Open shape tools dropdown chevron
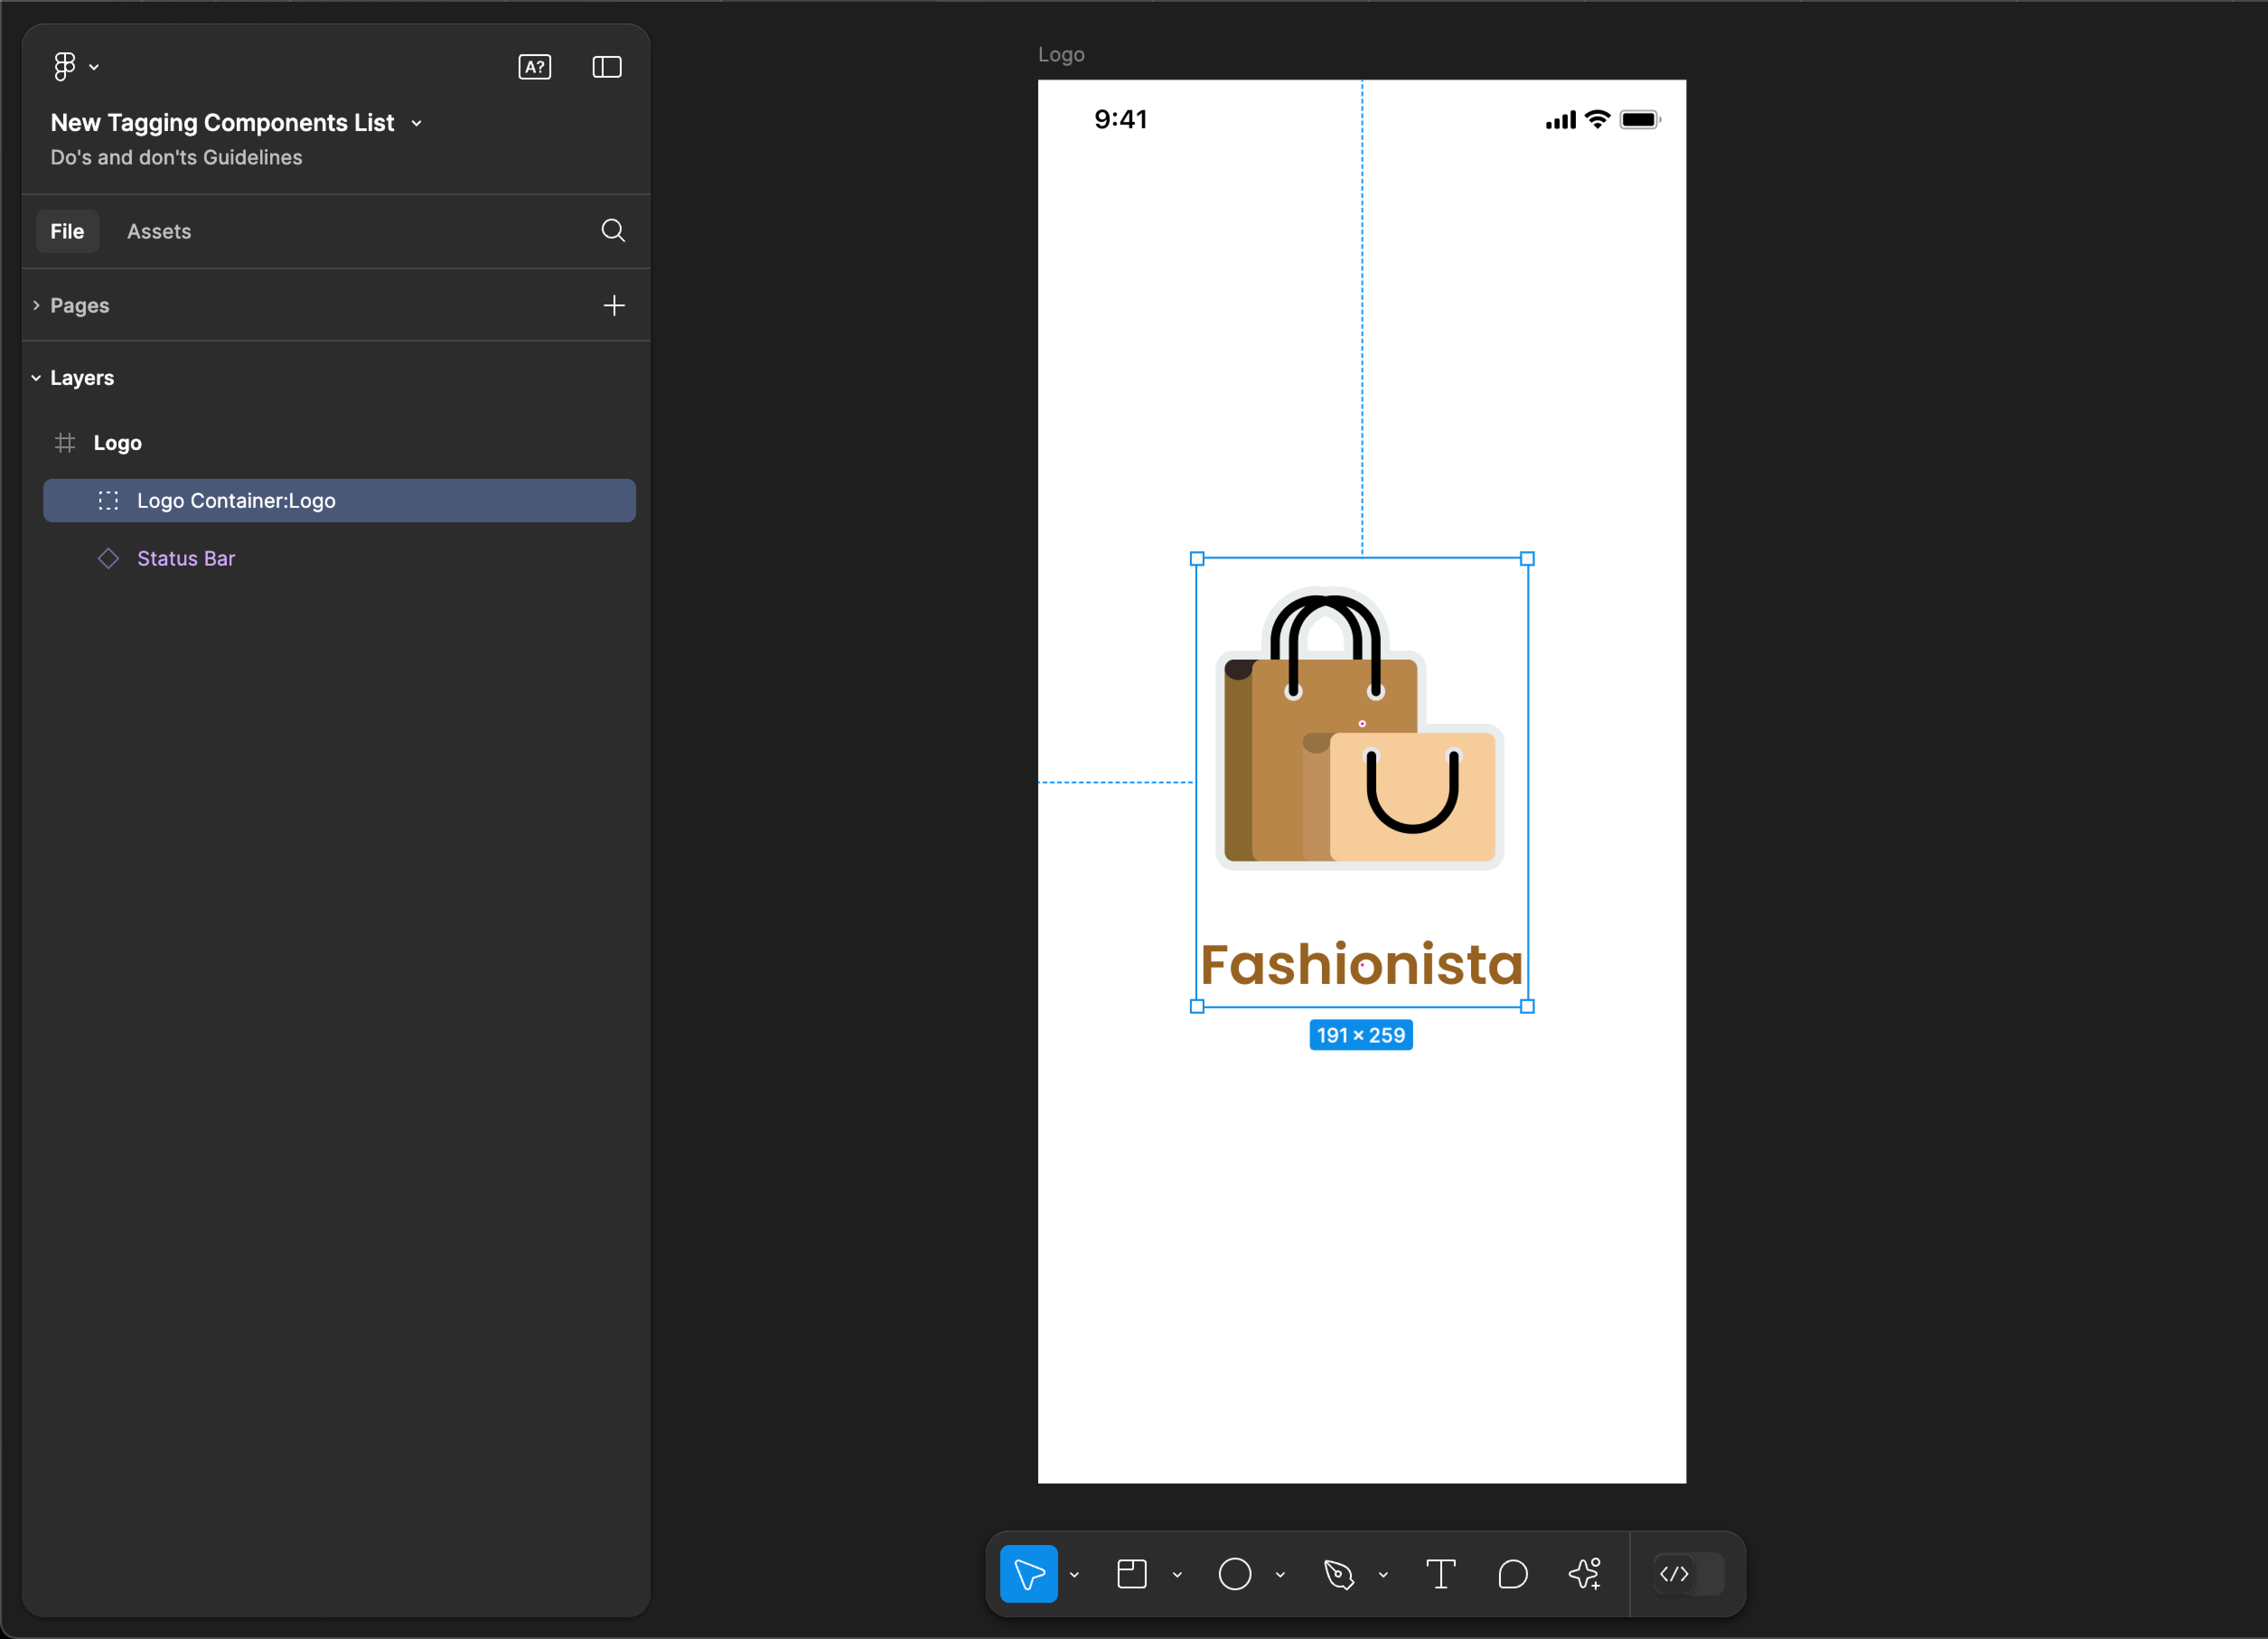The image size is (2268, 1639). pyautogui.click(x=1280, y=1575)
